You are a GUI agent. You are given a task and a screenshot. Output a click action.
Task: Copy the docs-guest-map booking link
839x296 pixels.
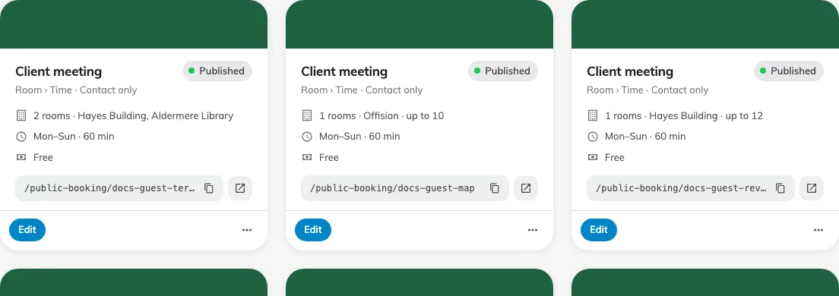click(x=495, y=188)
